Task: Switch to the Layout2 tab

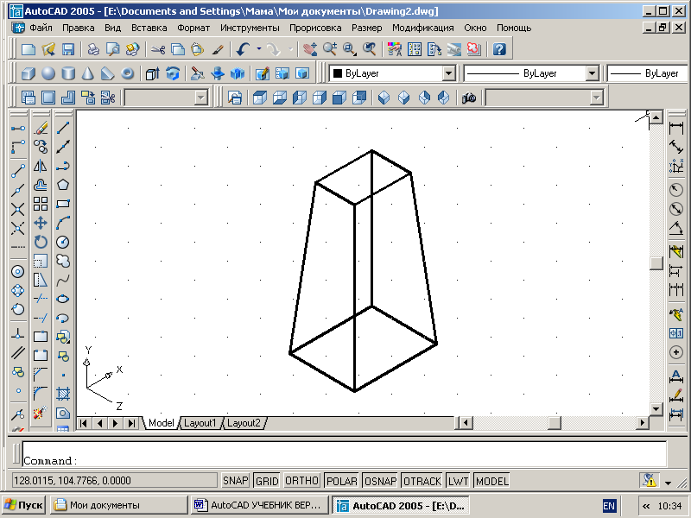Action: (x=244, y=423)
